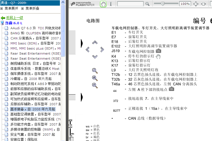Viewport: 212px width, 141px height.
Task: Click the FlashPaper zoom slider handle
Action: click(x=163, y=4)
